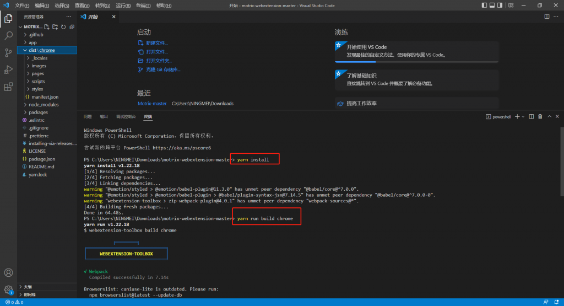Open explorer views and more actions menu
Image resolution: width=564 pixels, height=306 pixels.
(69, 17)
